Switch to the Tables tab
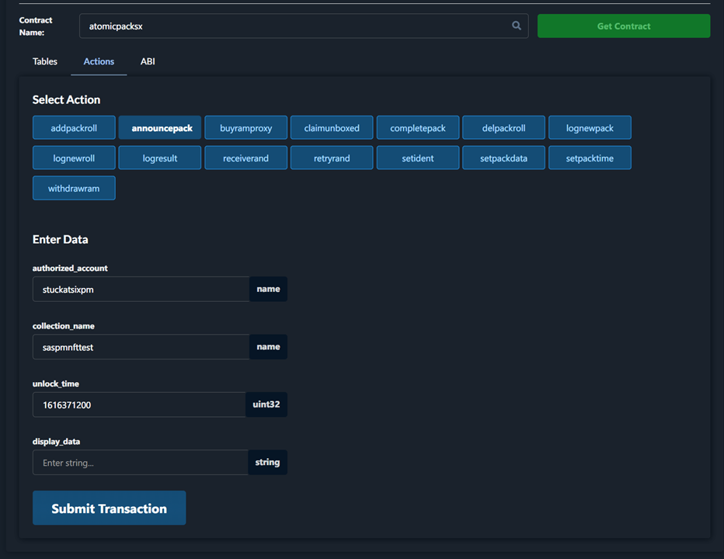 click(x=45, y=61)
